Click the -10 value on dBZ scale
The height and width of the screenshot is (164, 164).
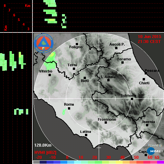[52, 157]
